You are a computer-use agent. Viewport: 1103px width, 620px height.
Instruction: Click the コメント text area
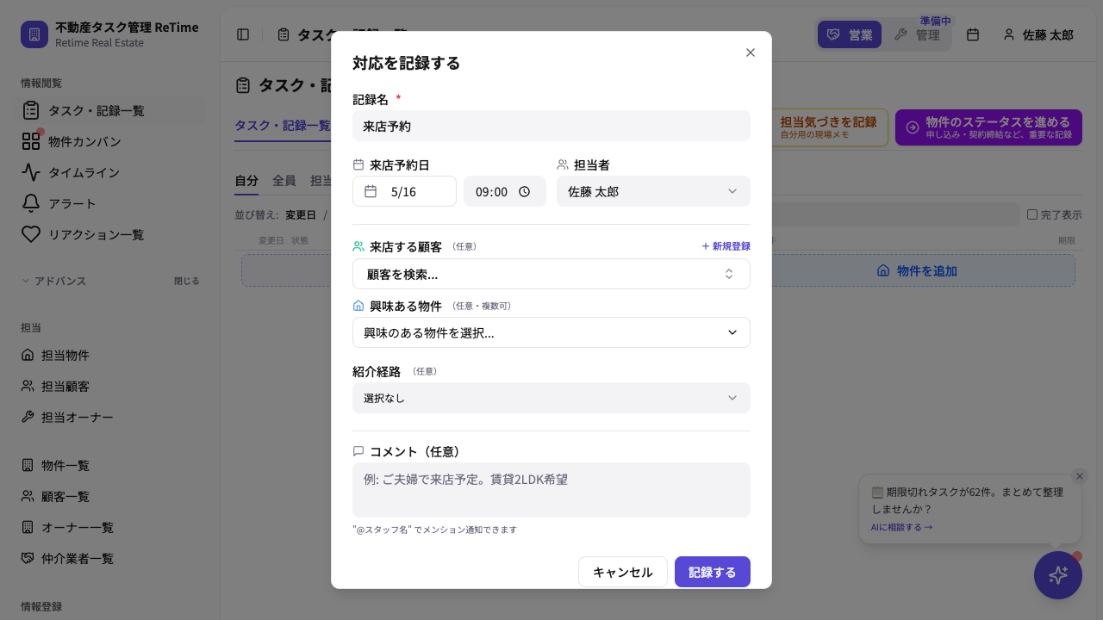click(551, 490)
